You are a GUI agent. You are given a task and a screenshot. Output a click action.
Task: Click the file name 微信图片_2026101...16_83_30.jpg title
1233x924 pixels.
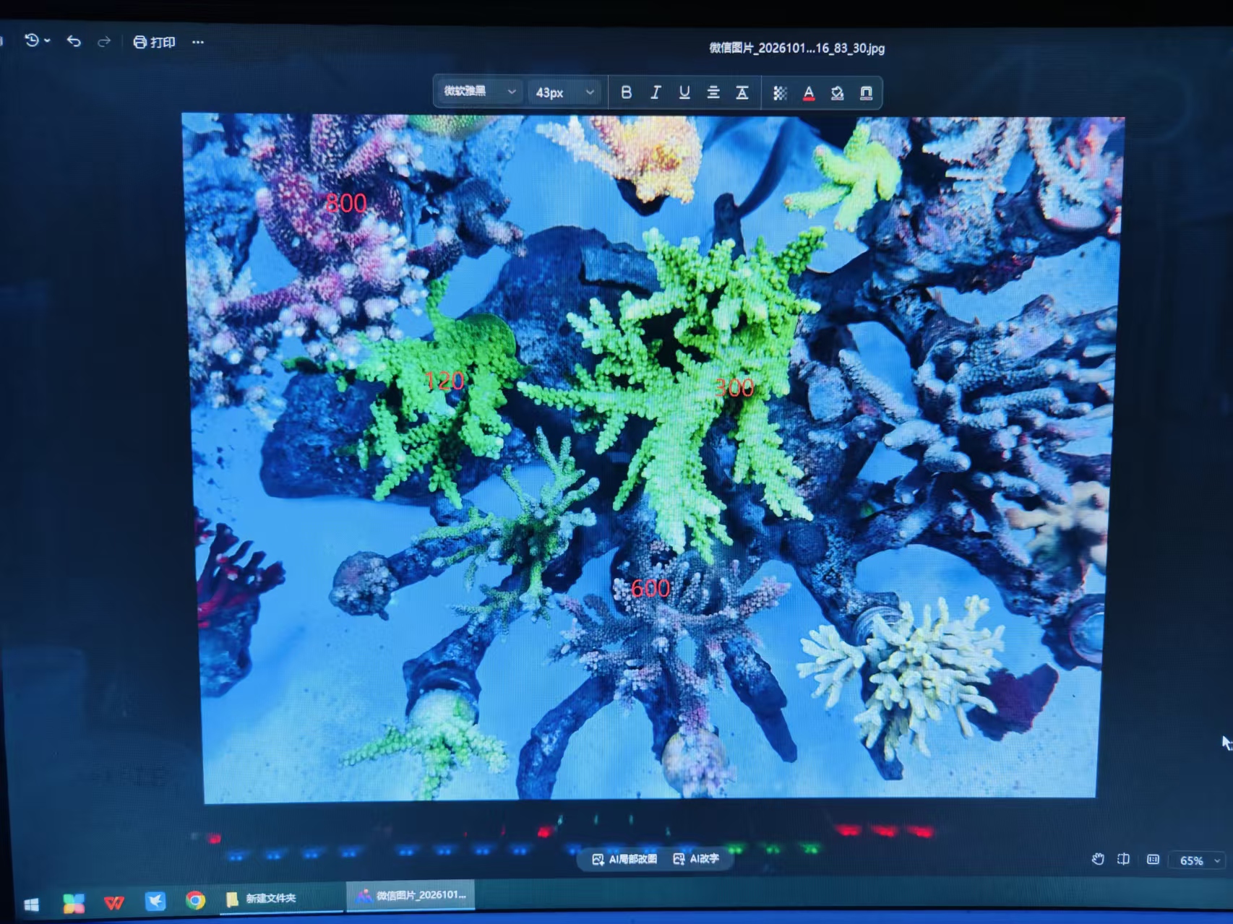point(796,48)
